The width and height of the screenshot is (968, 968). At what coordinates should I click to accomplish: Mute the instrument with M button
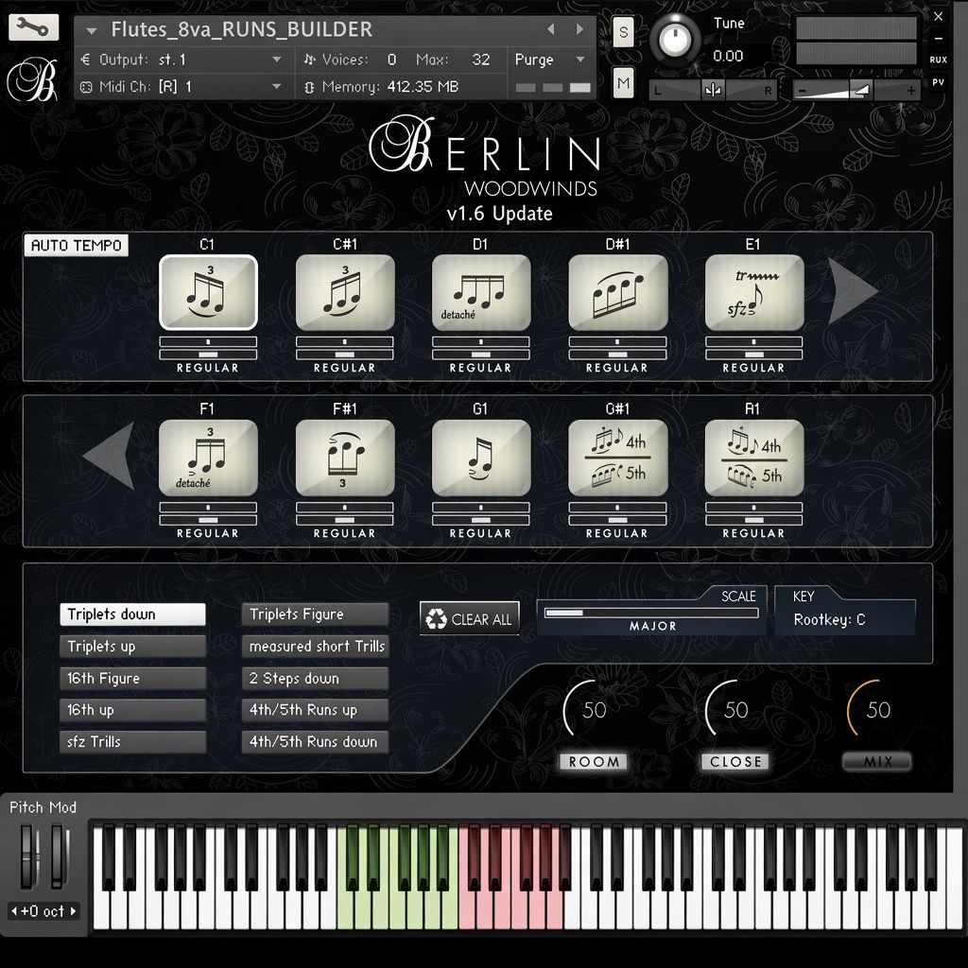point(624,82)
